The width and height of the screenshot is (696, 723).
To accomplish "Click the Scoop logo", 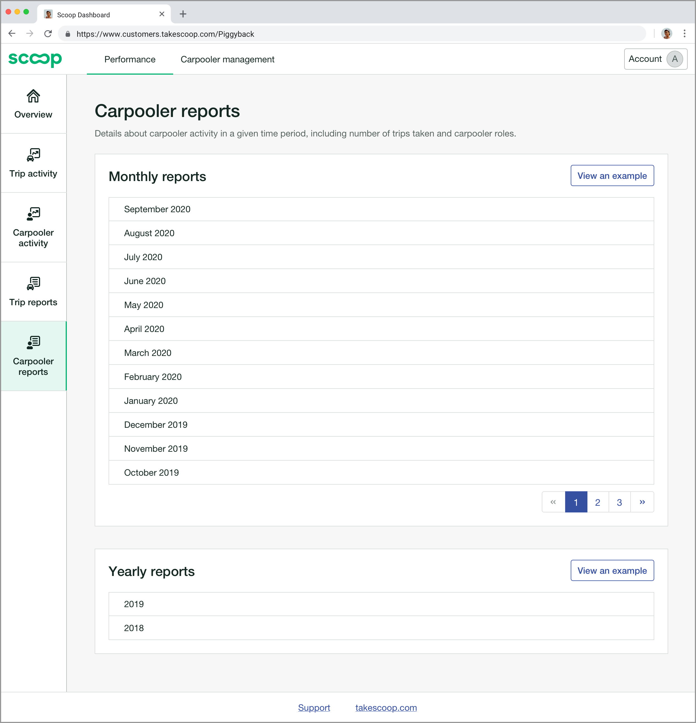I will click(x=35, y=59).
